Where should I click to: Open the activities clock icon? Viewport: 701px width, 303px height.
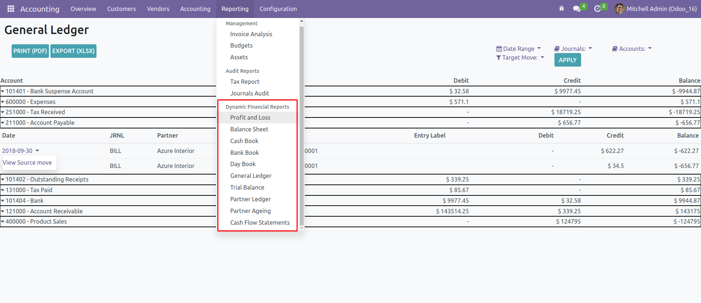click(598, 9)
